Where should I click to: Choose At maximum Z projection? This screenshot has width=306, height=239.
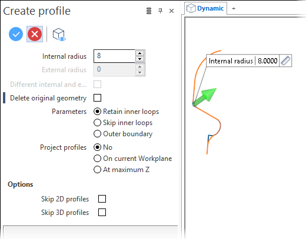tap(122, 170)
